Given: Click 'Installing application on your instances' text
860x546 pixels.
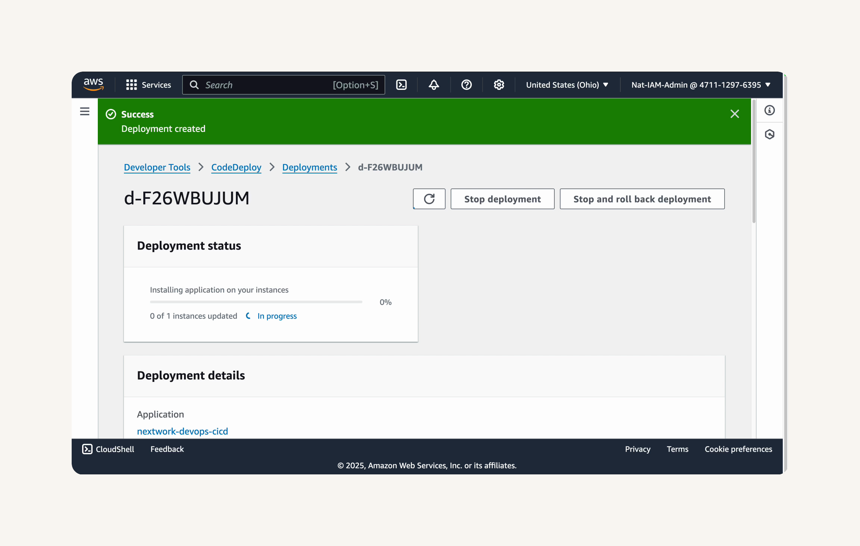Looking at the screenshot, I should click(219, 290).
